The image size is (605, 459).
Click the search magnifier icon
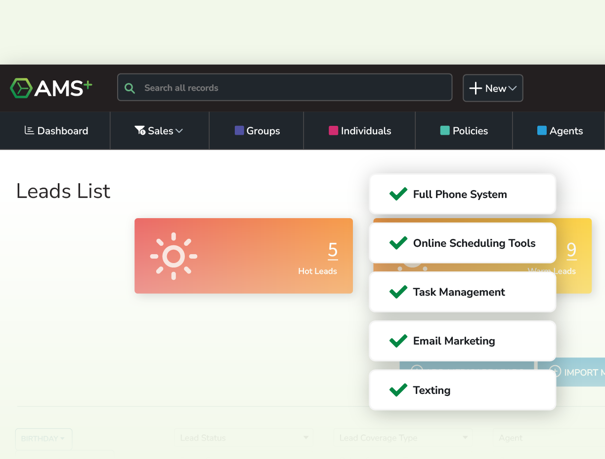click(x=129, y=88)
